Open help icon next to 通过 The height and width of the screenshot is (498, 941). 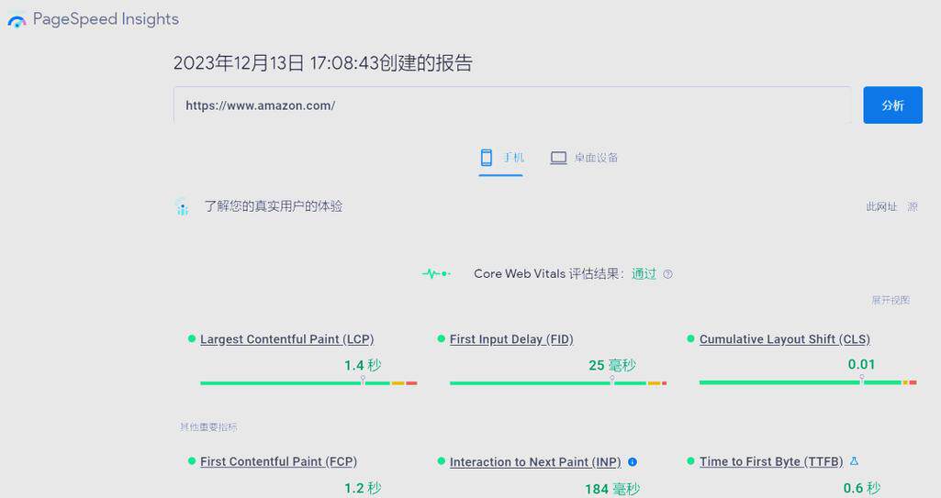point(667,274)
